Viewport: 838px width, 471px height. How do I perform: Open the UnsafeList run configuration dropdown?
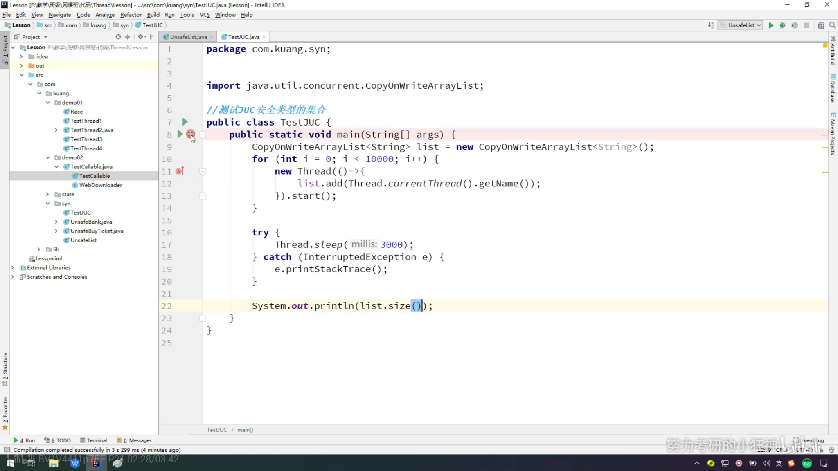[740, 25]
